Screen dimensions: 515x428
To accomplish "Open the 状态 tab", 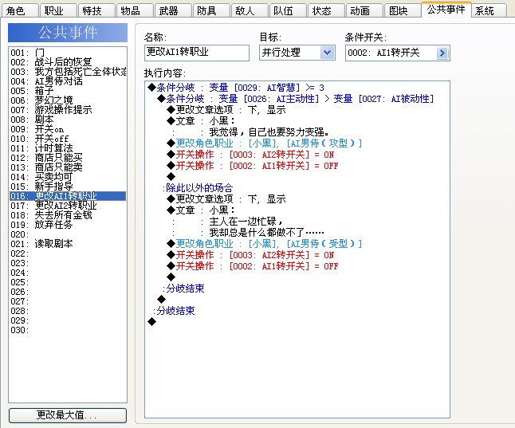I will pos(326,10).
